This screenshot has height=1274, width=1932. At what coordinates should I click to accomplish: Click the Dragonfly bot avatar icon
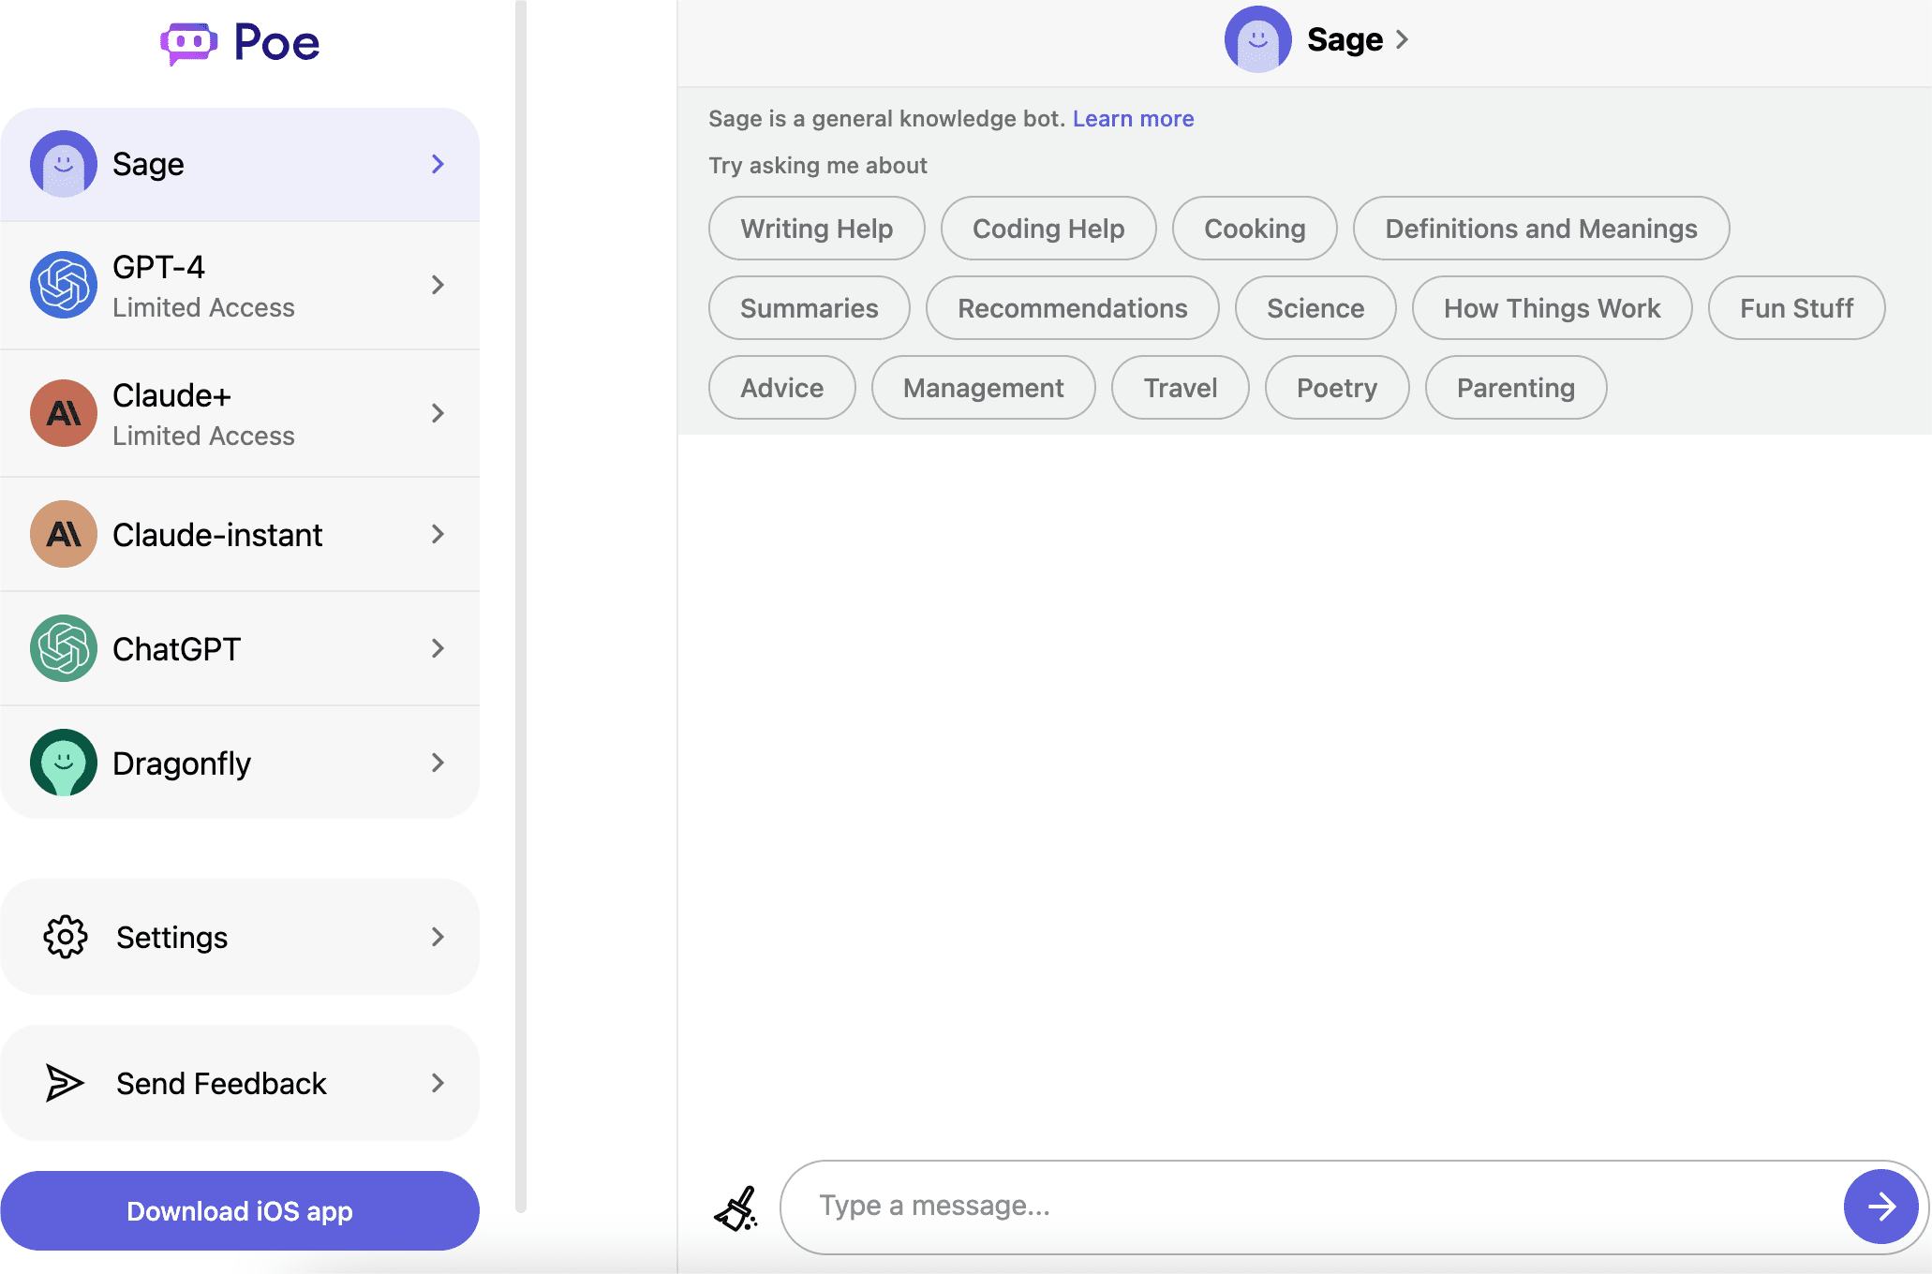[64, 763]
